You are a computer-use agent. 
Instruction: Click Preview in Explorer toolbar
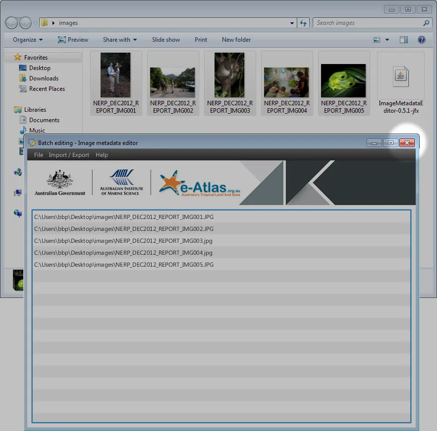[73, 40]
